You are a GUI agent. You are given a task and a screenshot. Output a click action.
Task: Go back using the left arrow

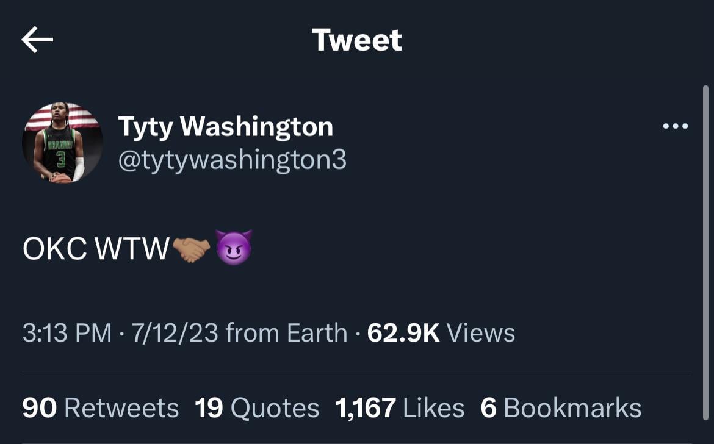coord(37,40)
